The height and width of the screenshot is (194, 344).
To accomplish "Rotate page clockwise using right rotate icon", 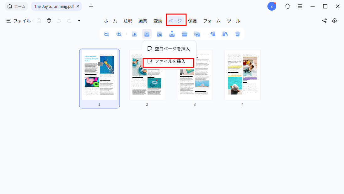I will point(225,34).
